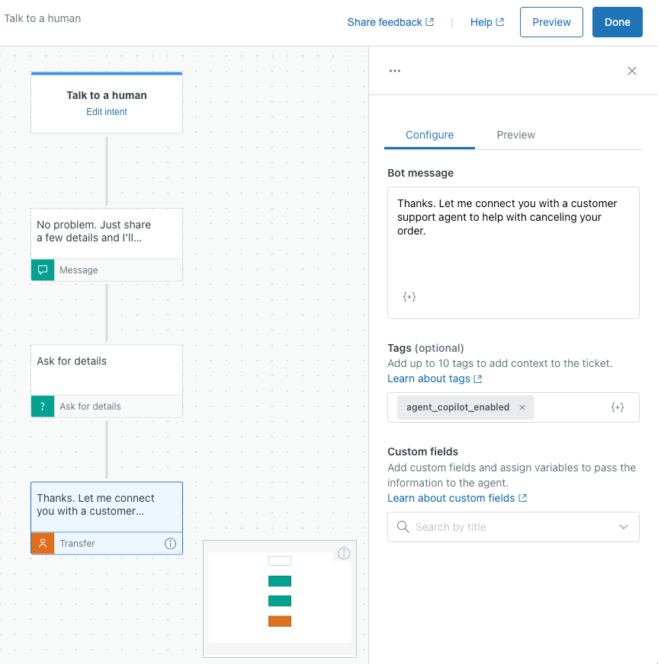Screen dimensions: 658x664
Task: Open the variable picker in Bot message
Action: coord(409,297)
